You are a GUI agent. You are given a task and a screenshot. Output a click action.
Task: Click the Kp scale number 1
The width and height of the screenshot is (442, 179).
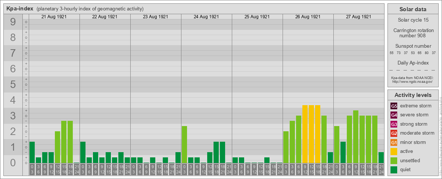click(x=13, y=147)
